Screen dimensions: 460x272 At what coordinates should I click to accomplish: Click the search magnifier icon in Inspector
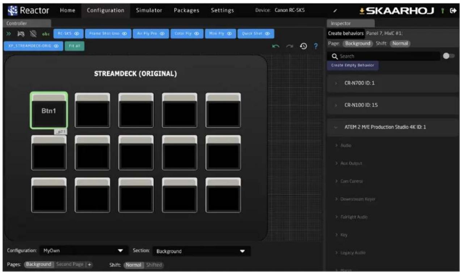tap(335, 56)
